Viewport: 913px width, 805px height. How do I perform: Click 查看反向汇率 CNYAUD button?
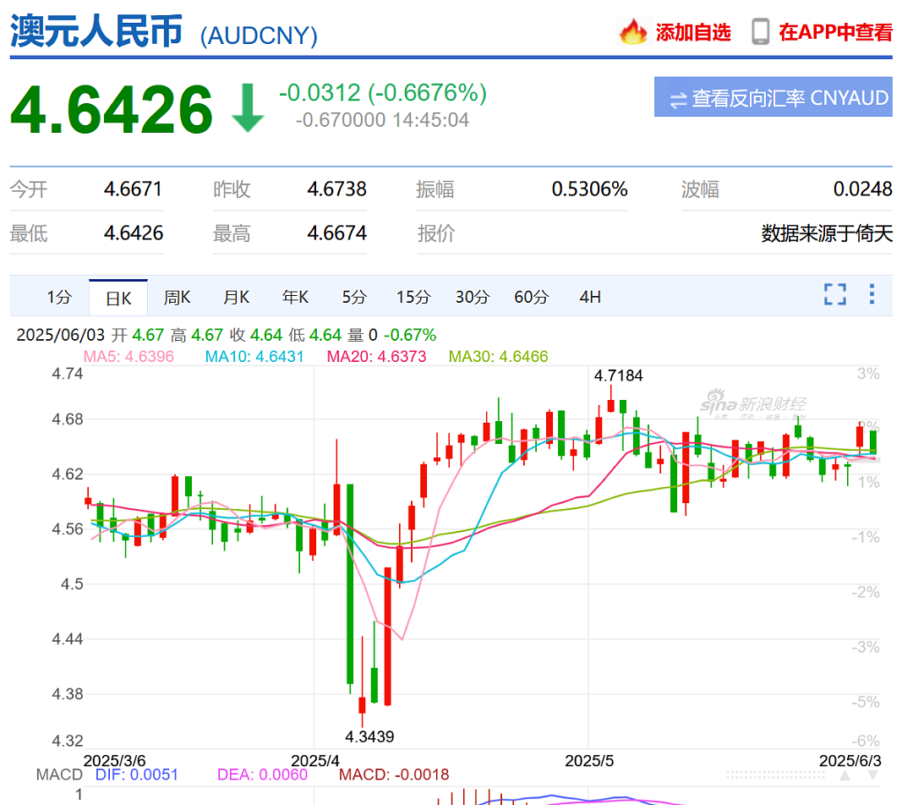[x=774, y=96]
